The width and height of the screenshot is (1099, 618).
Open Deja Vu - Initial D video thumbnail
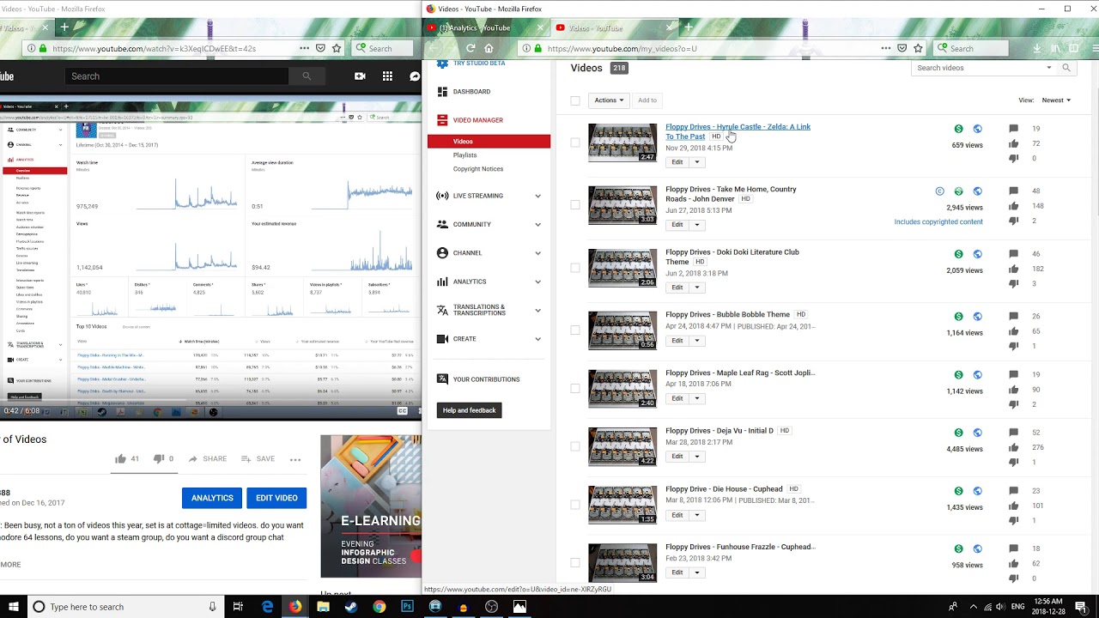tap(622, 446)
